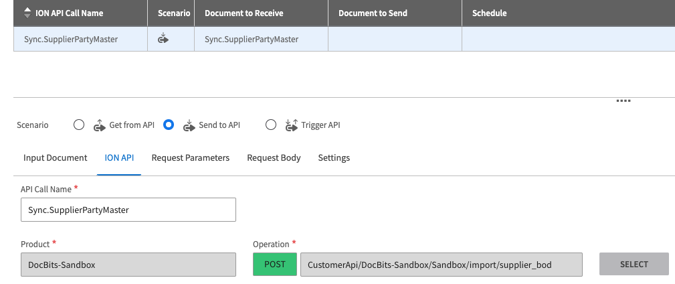
Task: Open the Input Document tab
Action: point(56,158)
